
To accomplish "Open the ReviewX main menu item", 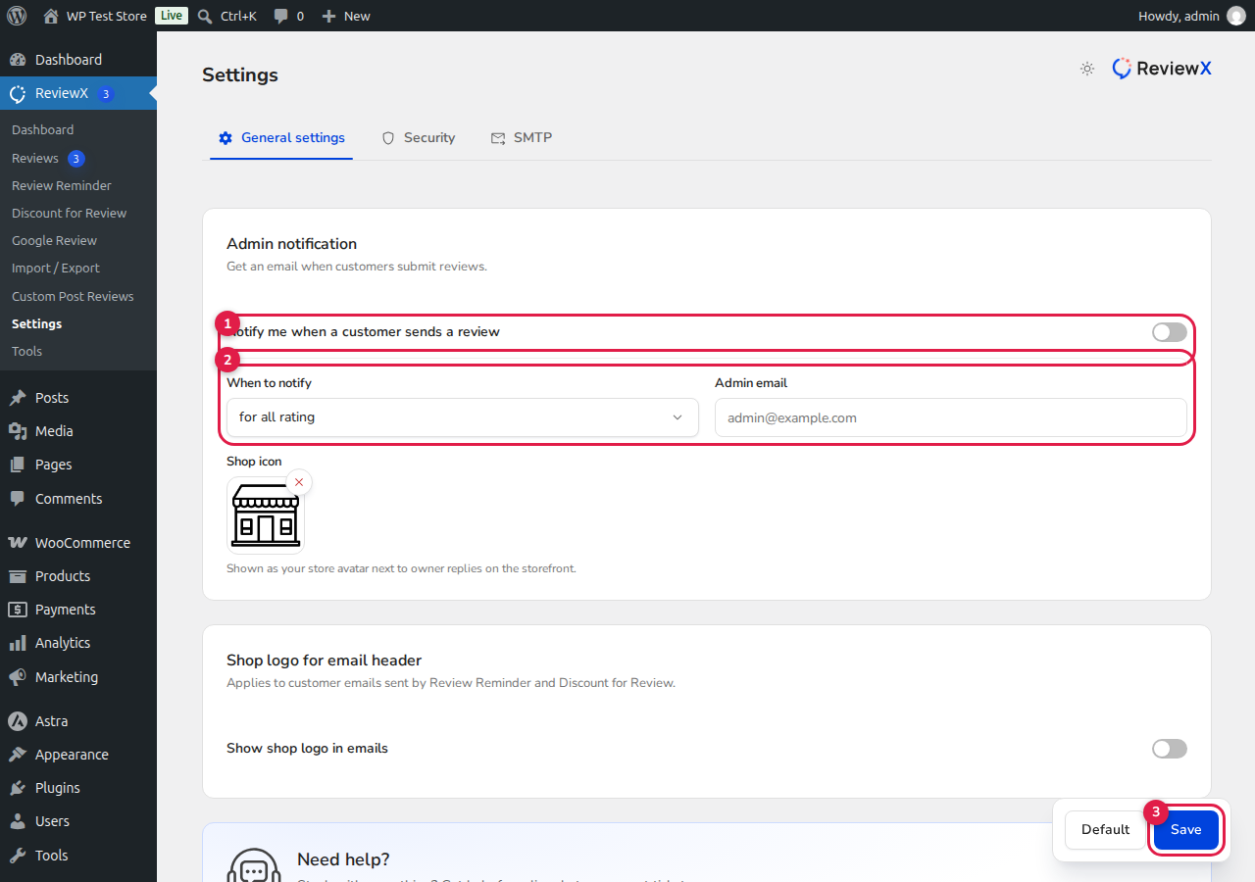I will 78,93.
